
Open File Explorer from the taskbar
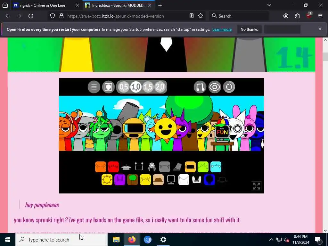(x=116, y=240)
